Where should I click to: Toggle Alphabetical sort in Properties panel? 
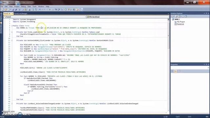176,71
